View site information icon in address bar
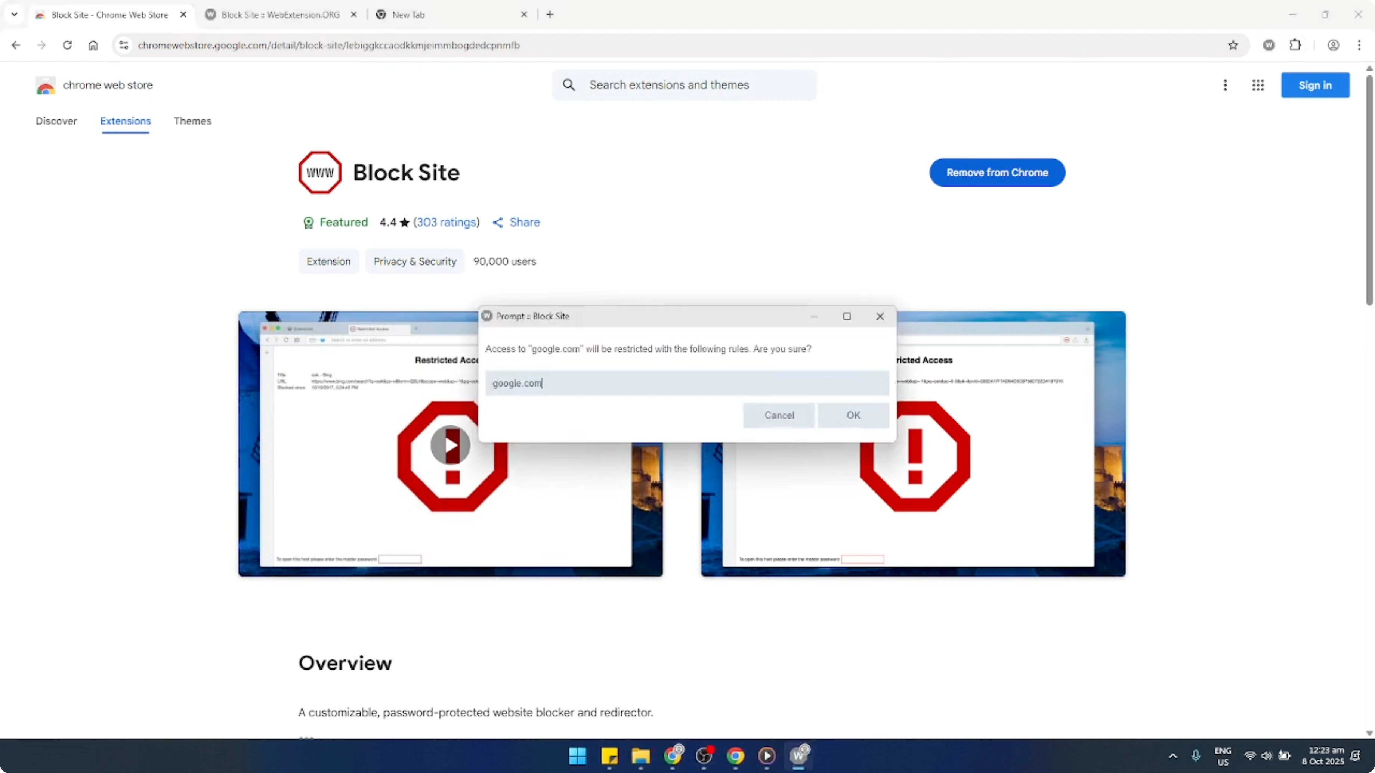This screenshot has width=1375, height=773. tap(124, 45)
